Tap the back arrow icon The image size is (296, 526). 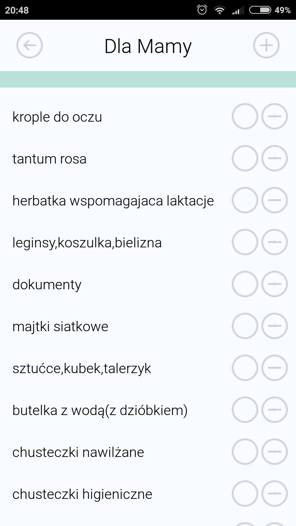(x=30, y=45)
